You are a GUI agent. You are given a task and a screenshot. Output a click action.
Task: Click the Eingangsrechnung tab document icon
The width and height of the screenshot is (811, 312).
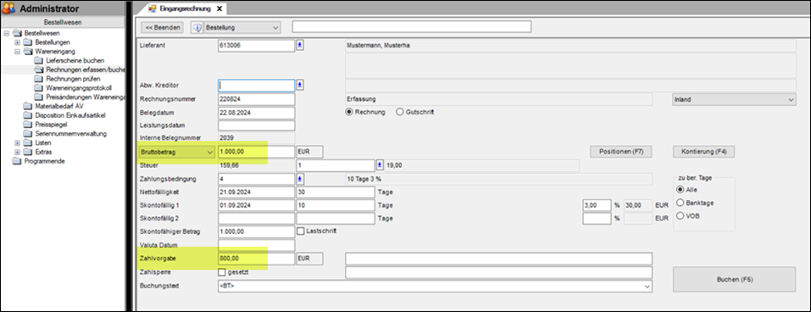pyautogui.click(x=152, y=8)
